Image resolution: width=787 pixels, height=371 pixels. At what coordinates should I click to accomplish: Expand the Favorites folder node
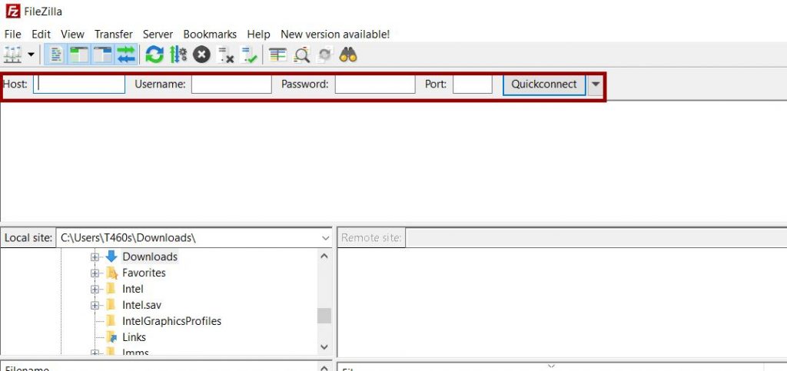pyautogui.click(x=95, y=273)
